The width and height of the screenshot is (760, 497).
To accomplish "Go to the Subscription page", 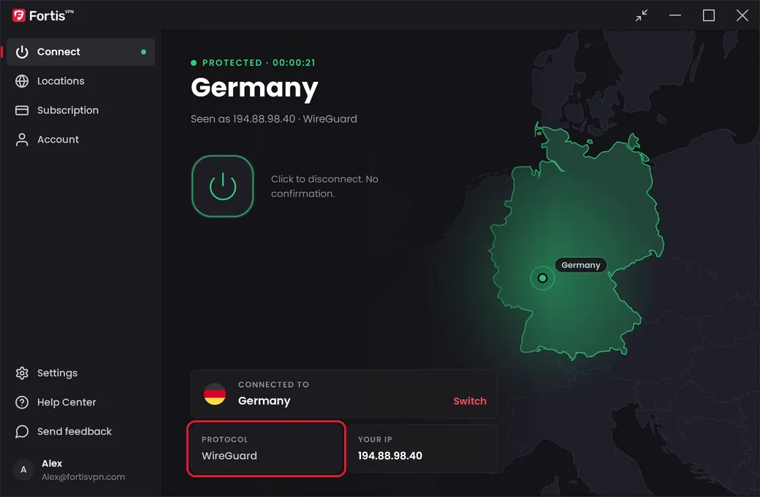I will click(80, 110).
